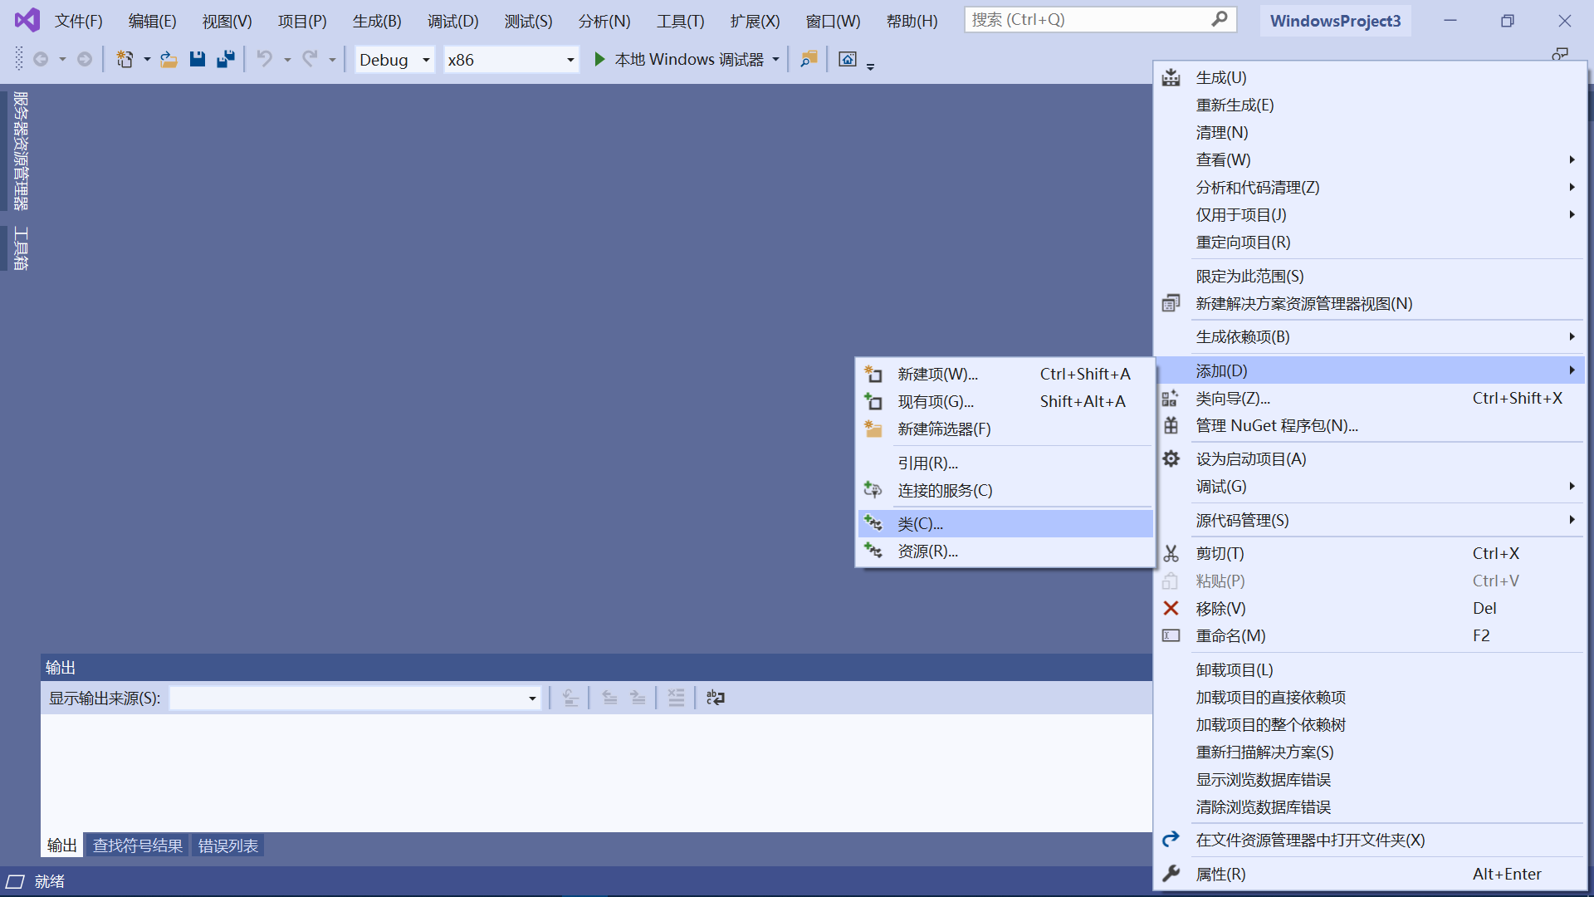This screenshot has width=1594, height=897.
Task: Select 清理(N) in context menu
Action: [1370, 132]
